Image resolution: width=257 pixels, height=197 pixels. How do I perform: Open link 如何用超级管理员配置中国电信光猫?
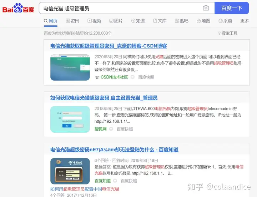(x=85, y=189)
